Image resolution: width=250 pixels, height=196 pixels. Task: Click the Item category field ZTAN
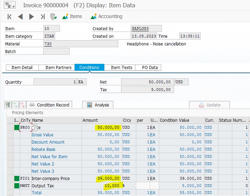[49, 36]
